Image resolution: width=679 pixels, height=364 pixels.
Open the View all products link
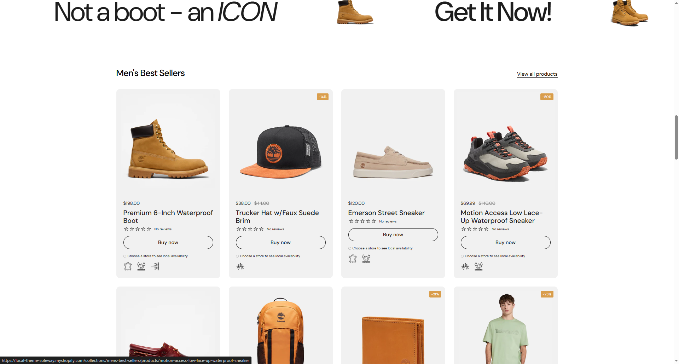pyautogui.click(x=537, y=74)
